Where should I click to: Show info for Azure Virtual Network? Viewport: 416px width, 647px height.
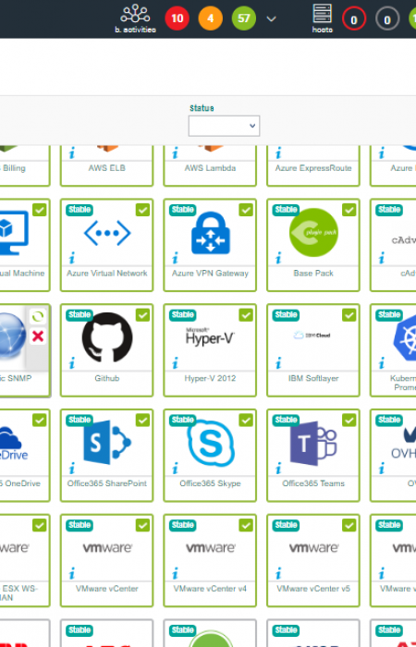72,258
